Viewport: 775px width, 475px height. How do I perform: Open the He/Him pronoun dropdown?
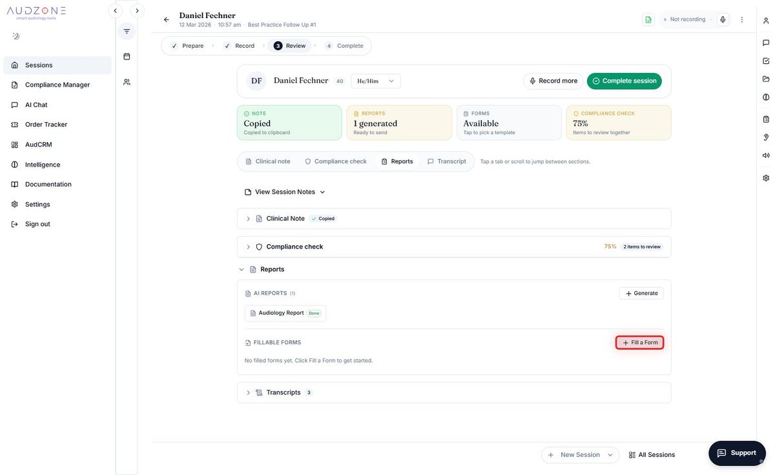point(376,81)
